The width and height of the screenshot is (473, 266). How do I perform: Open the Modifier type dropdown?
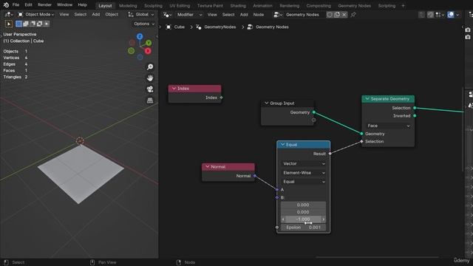pos(189,15)
